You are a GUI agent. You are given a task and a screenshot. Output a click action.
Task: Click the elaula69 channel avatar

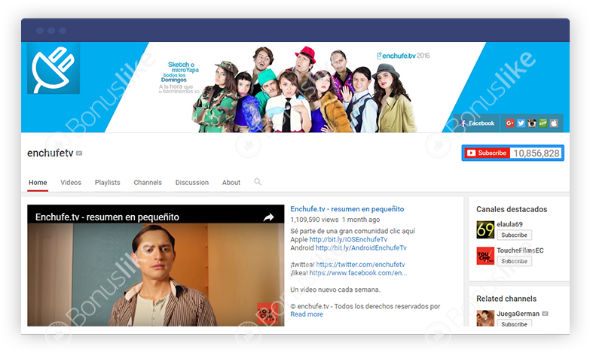(485, 229)
